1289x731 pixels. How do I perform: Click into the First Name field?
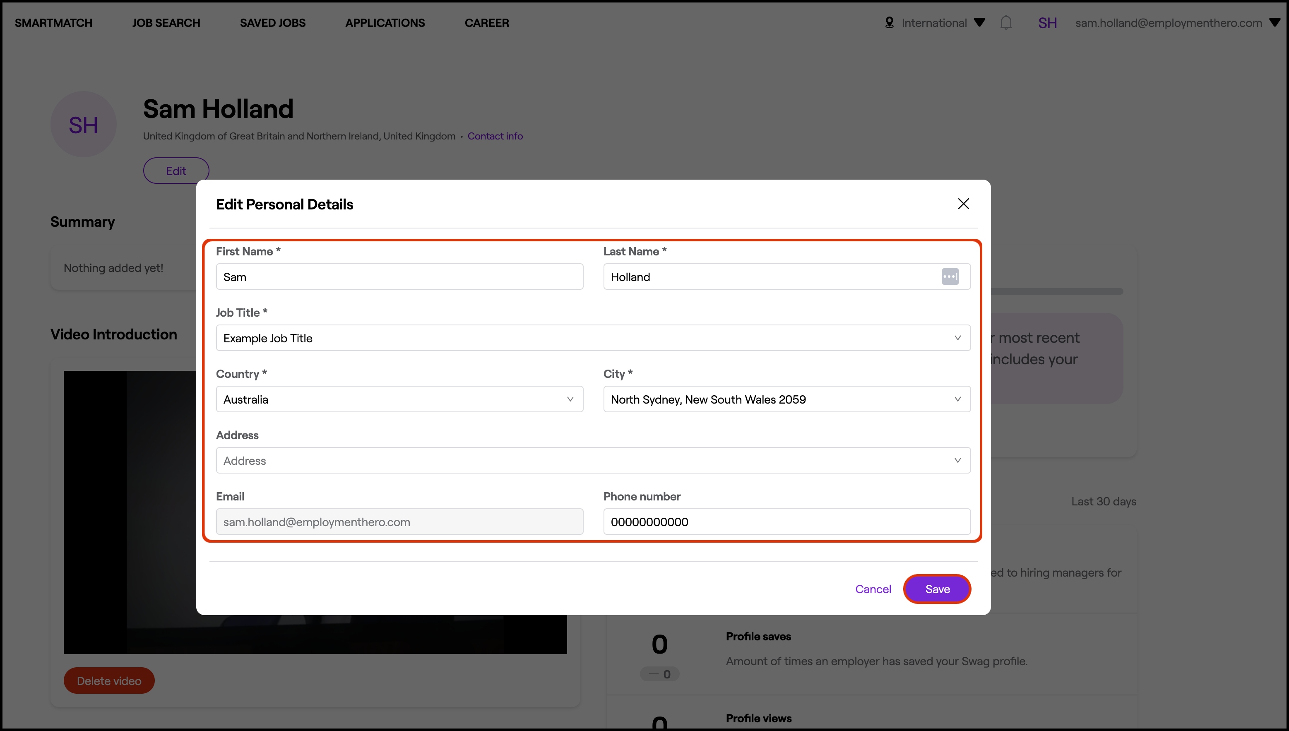(399, 277)
